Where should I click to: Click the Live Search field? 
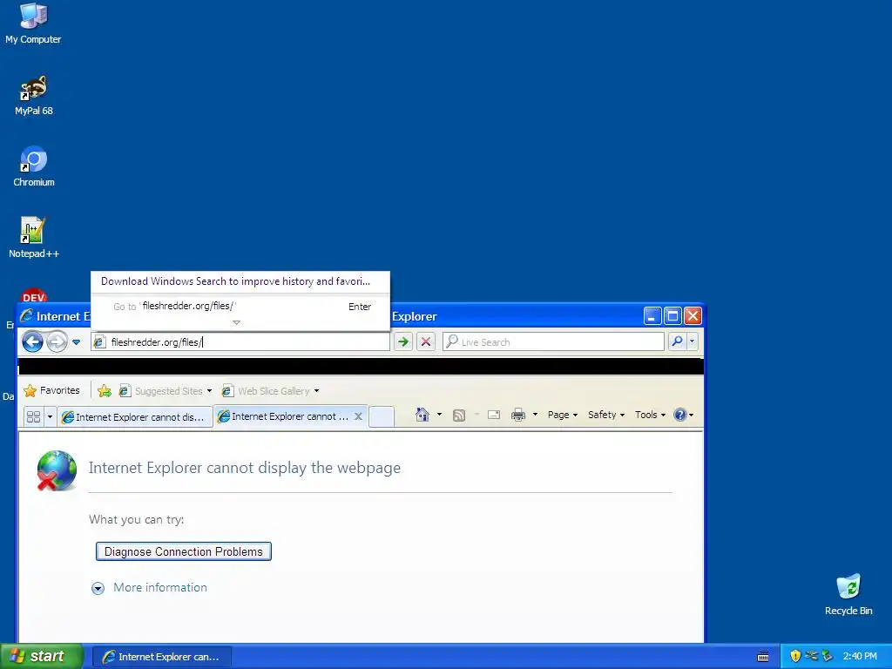553,341
